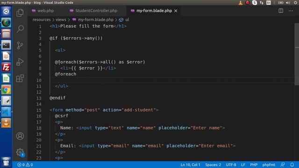Click Ln 10, Col 1 in status bar

pos(190,165)
